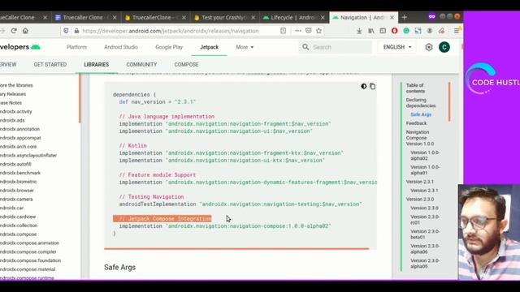
Task: Close the Test your Crashlytics tab
Action: tap(253, 17)
